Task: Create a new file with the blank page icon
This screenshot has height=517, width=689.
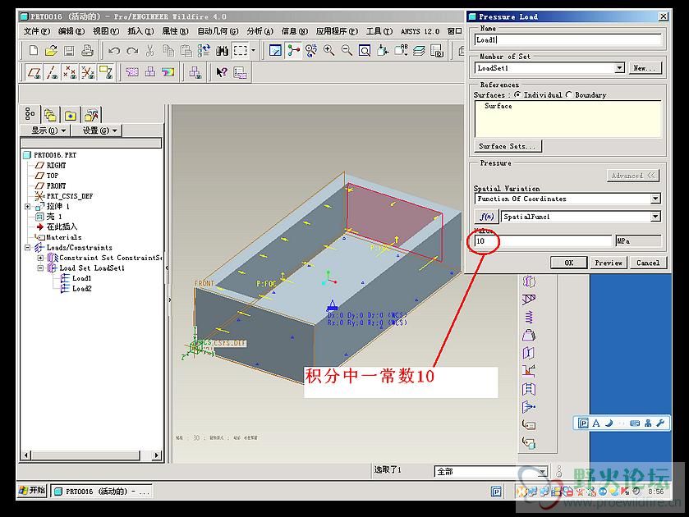Action: tap(34, 51)
